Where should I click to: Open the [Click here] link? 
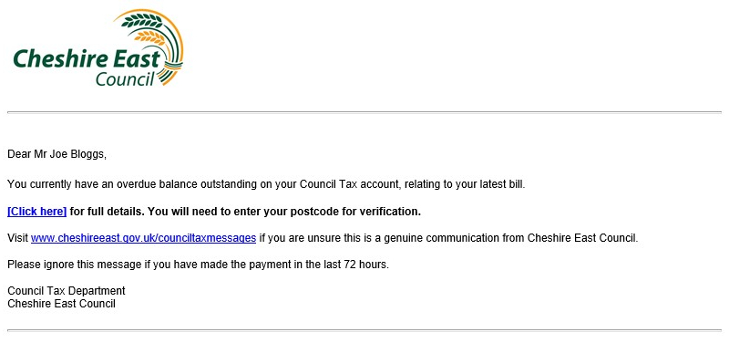point(37,212)
